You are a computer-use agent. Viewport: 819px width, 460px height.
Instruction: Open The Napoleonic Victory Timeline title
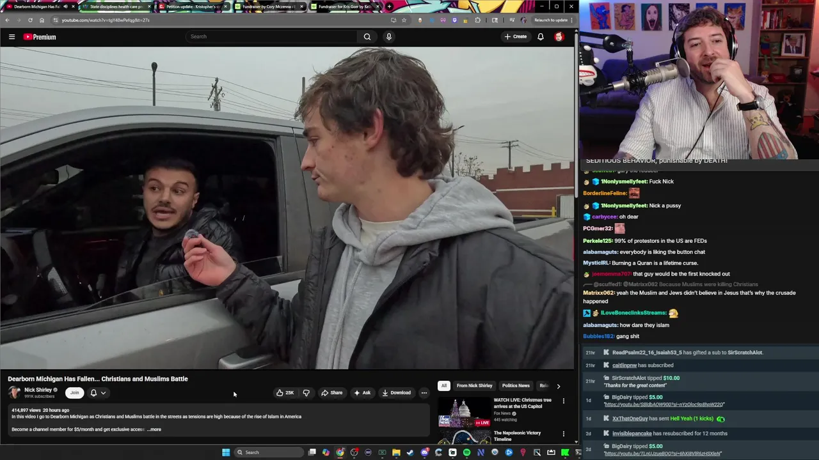(517, 436)
